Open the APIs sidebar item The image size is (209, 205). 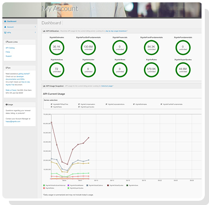point(20,33)
